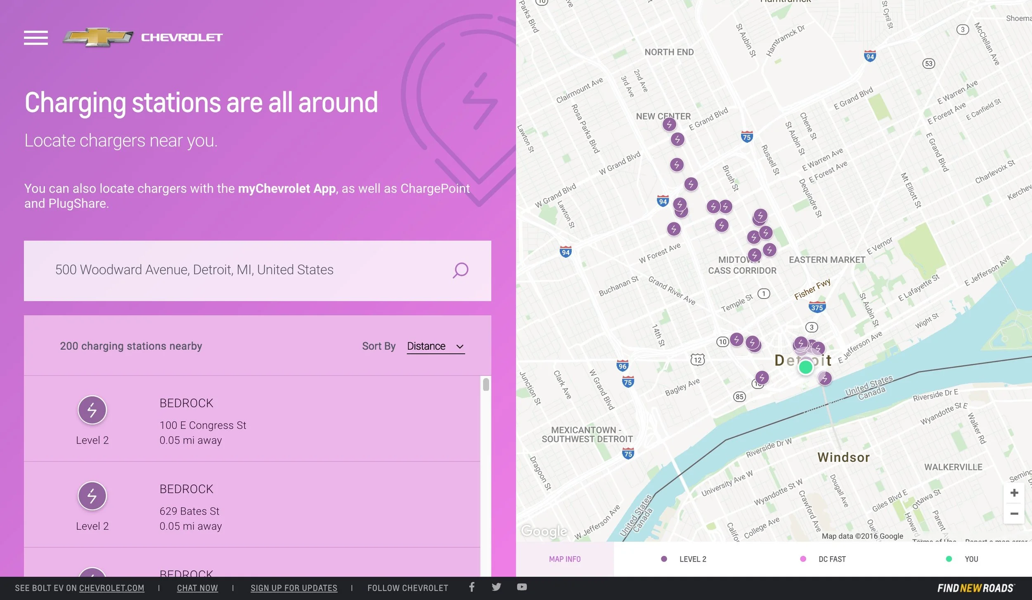Click "200 charging stations nearby" text
The image size is (1032, 600).
(x=131, y=346)
